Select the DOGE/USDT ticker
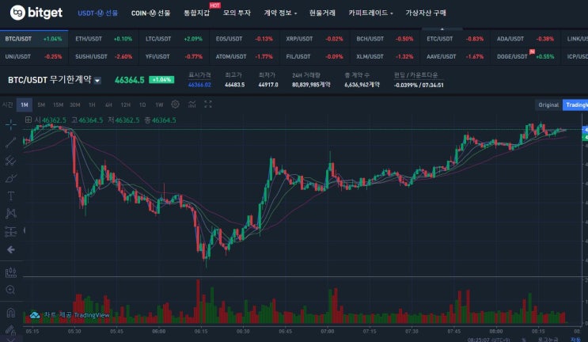The image size is (588, 342). (x=525, y=56)
